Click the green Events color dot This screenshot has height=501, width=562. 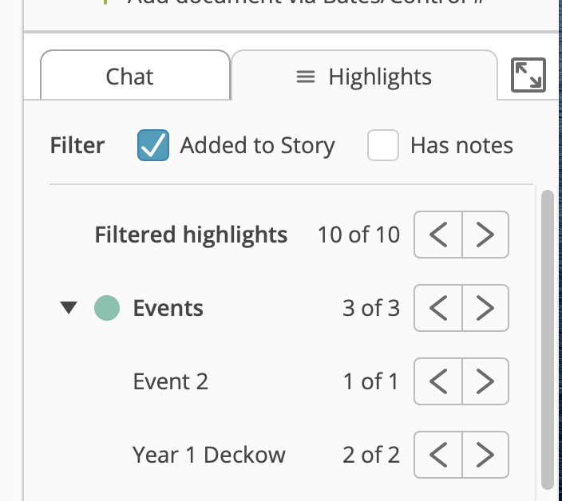coord(107,308)
